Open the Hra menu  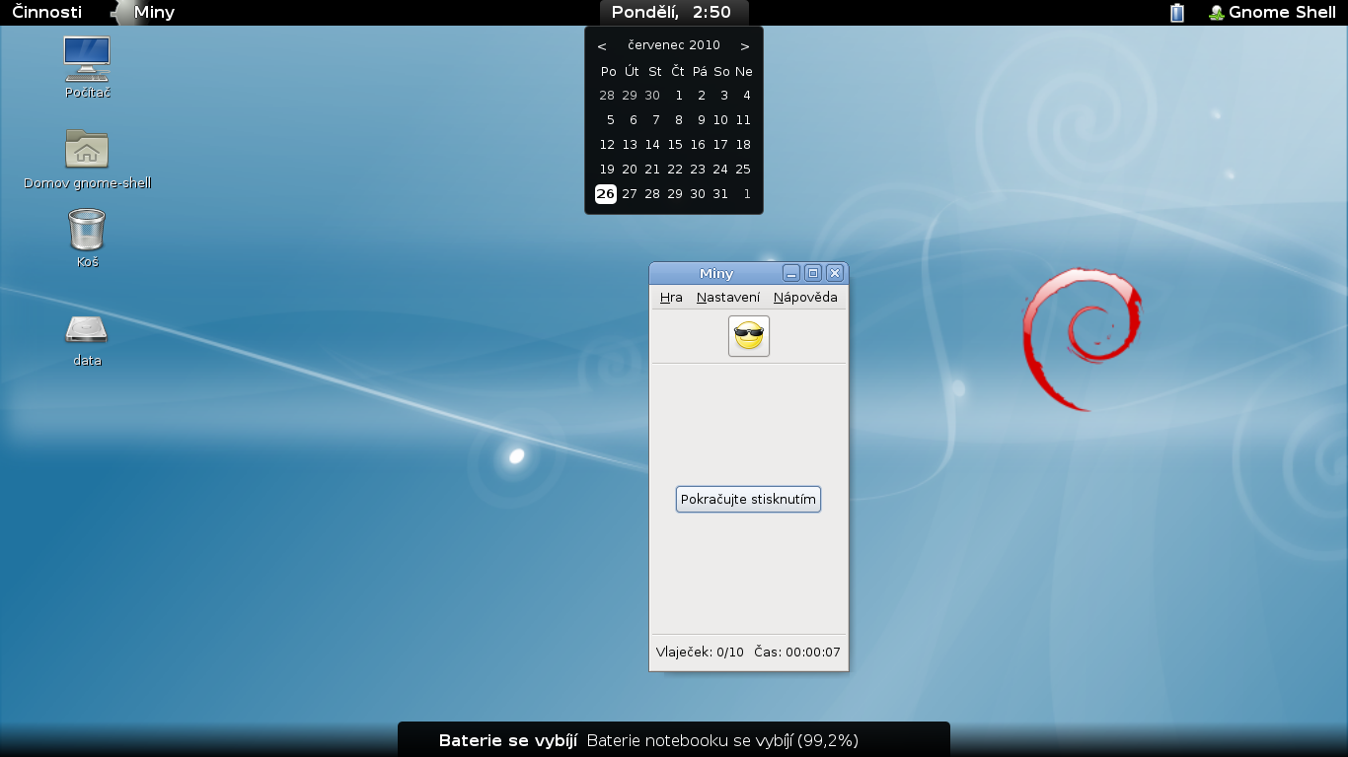(671, 297)
